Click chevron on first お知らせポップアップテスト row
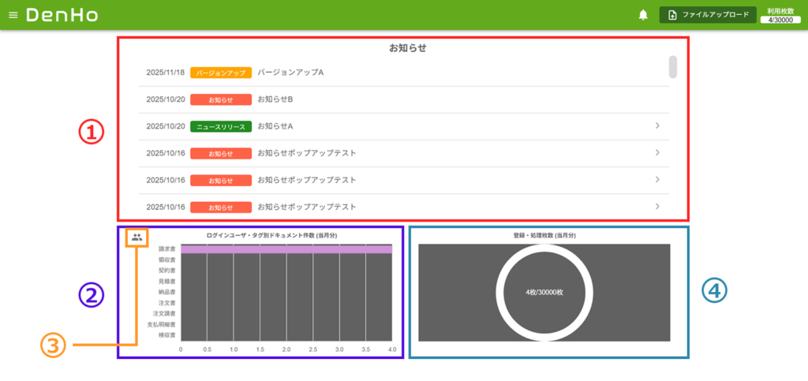Screen dimensions: 808x381 tap(657, 153)
